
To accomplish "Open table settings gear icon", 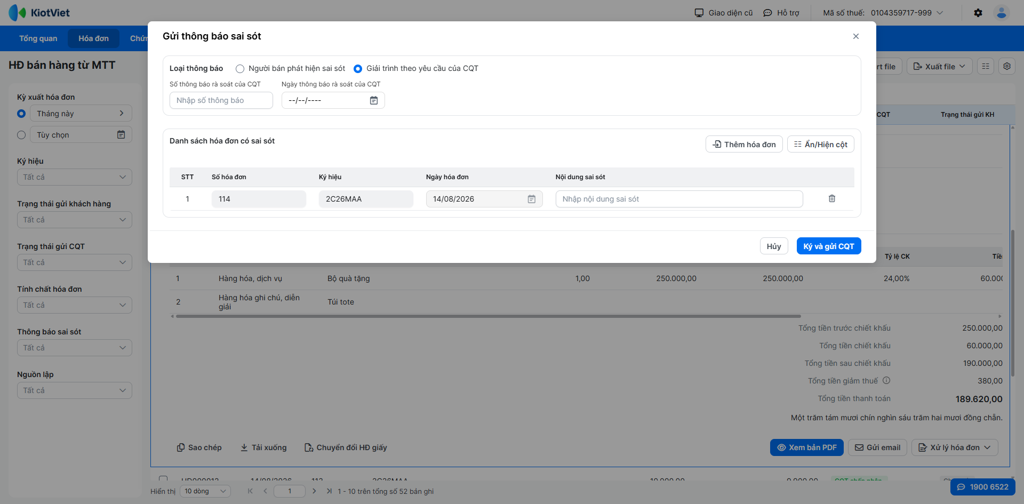I will [x=1007, y=66].
